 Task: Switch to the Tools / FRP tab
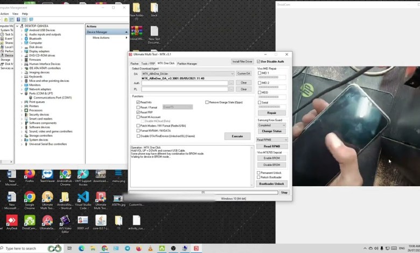[x=148, y=64]
